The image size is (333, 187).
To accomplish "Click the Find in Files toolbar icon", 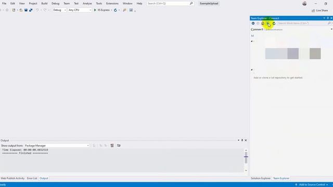I will pos(125,10).
